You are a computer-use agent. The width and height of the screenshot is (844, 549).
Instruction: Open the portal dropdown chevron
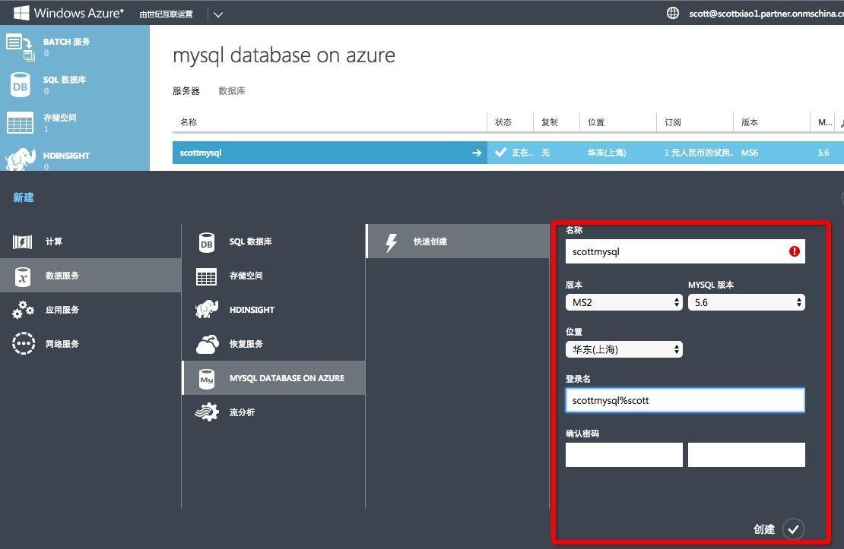(x=218, y=14)
